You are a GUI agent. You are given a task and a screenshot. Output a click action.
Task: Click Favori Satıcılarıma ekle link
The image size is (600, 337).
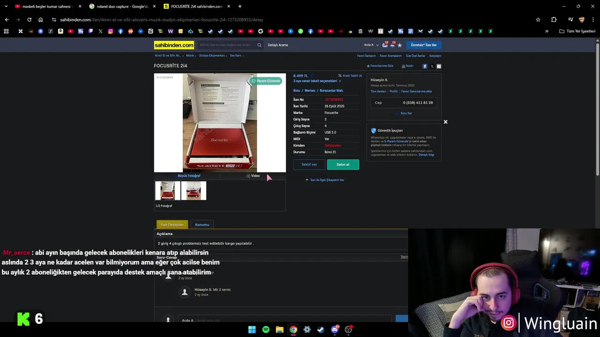(x=416, y=91)
